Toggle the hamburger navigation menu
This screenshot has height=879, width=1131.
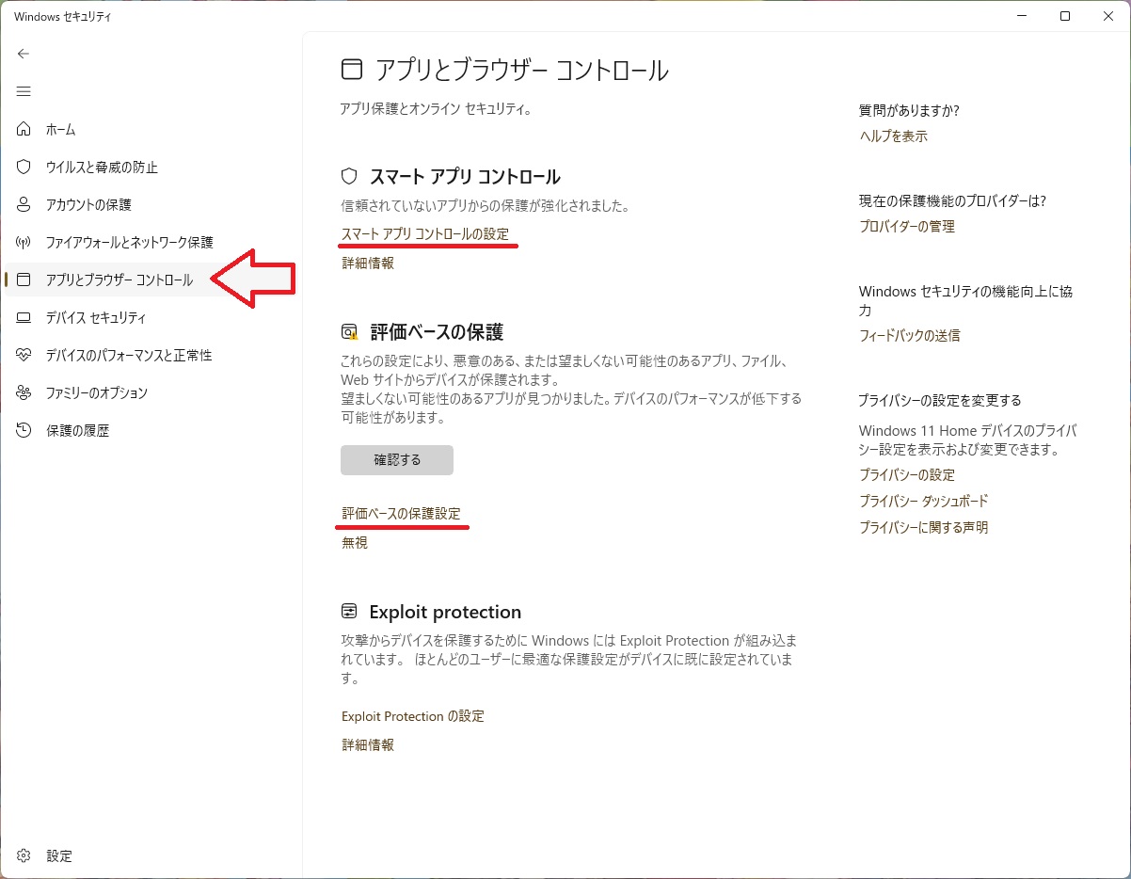tap(24, 91)
